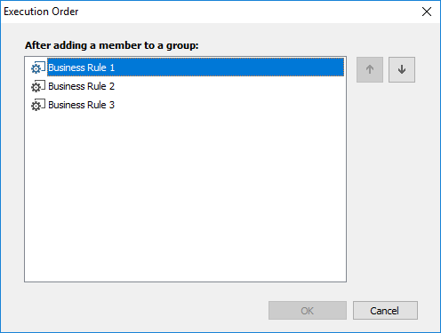Click the blue highlighted area right of Business Rule 1

click(229, 67)
